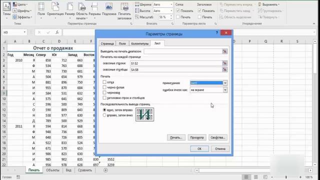320x180 pixels.
Task: Click the Печатать заголовки icon
Action: (x=124, y=10)
